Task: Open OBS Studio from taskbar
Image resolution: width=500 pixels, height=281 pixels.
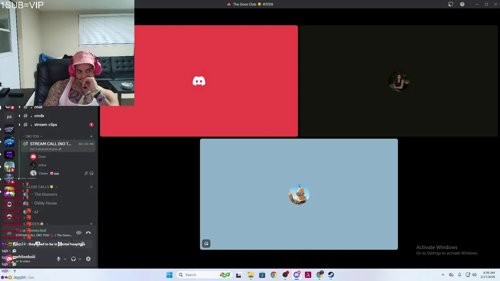Action: [x=285, y=275]
